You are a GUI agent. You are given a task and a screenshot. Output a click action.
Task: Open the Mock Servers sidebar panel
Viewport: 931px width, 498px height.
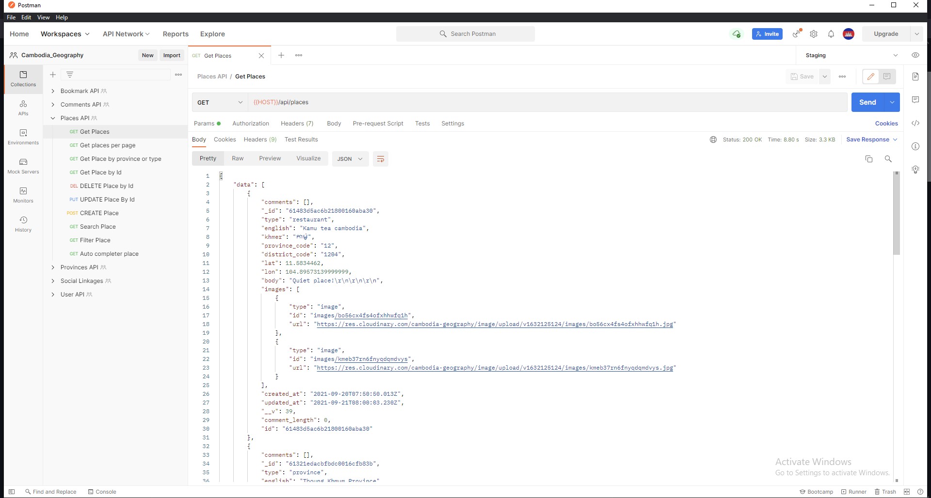click(x=23, y=166)
